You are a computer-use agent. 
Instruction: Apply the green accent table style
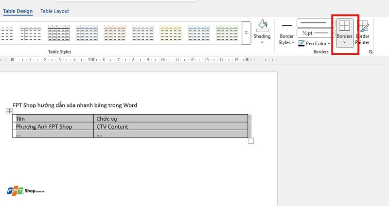pos(227,33)
